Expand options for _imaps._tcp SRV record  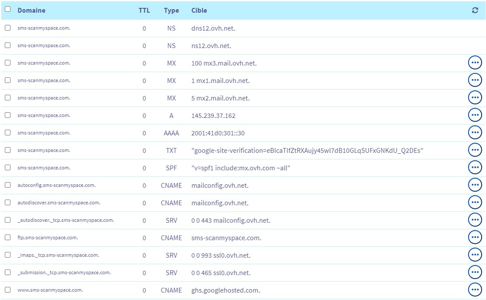[x=475, y=255]
